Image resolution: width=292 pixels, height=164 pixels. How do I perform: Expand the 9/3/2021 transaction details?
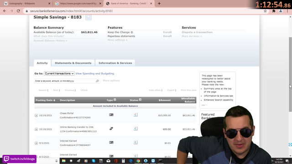click(36, 143)
